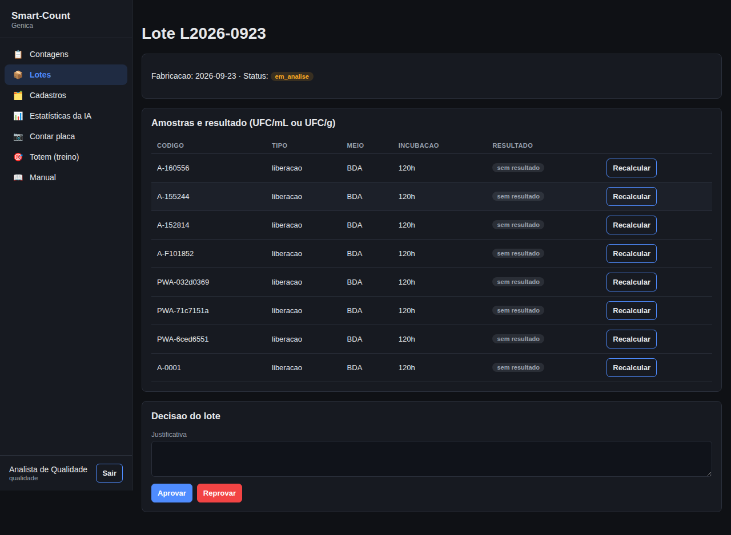
Task: Focus the Justificativa text area
Action: click(432, 459)
